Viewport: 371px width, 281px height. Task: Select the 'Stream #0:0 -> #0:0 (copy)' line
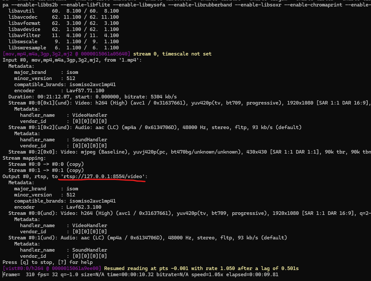(46, 164)
